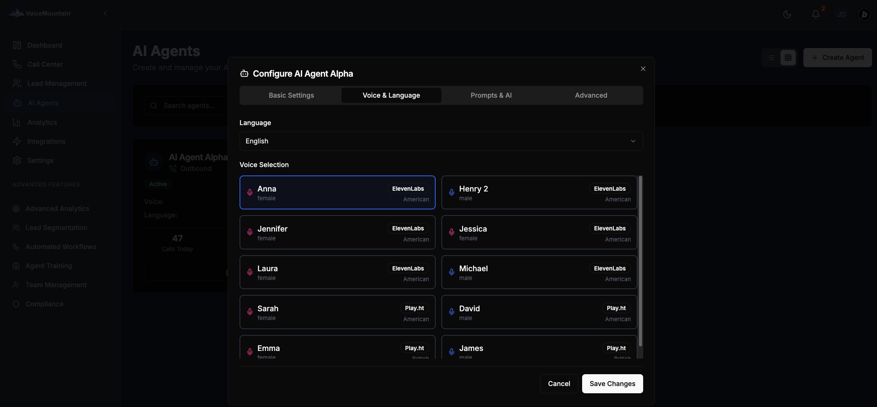Open Settings gear icon in sidebar
Screen dimensions: 877x407
coord(17,161)
